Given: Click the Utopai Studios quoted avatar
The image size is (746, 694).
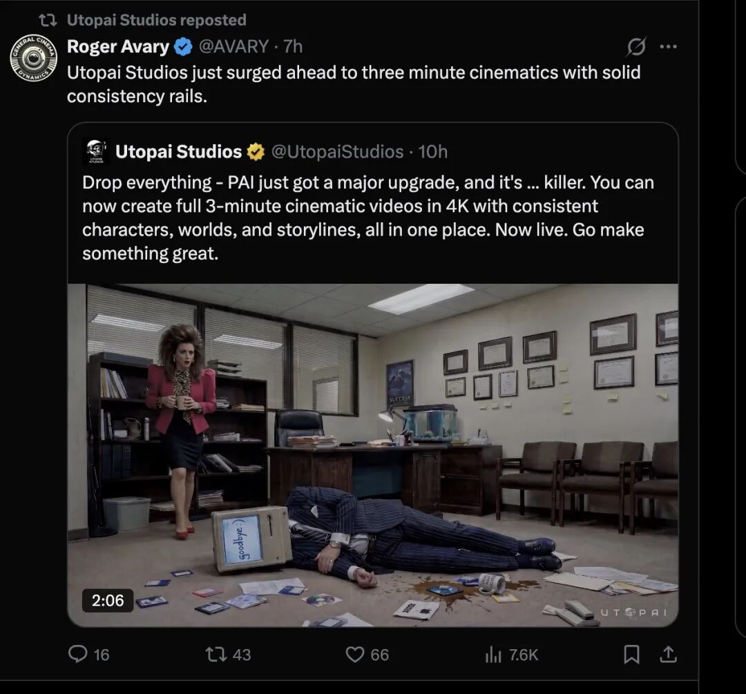Looking at the screenshot, I should point(95,151).
